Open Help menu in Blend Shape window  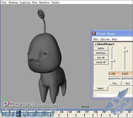(114, 39)
